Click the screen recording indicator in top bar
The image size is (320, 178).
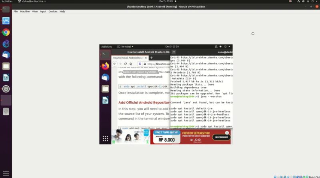click(290, 1)
